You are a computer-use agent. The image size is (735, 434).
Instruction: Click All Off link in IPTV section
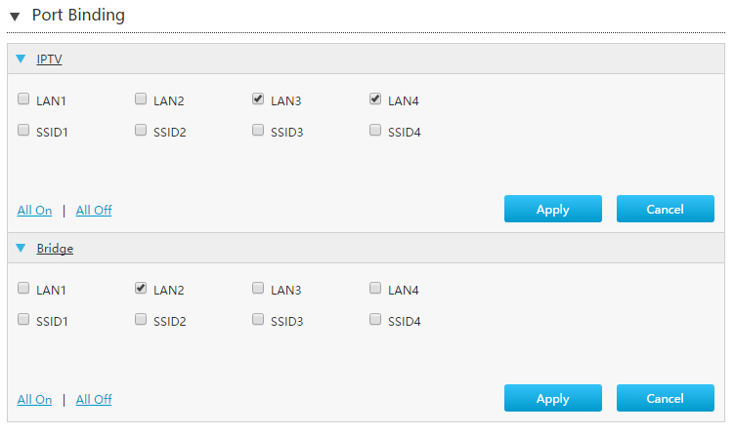[x=94, y=210]
